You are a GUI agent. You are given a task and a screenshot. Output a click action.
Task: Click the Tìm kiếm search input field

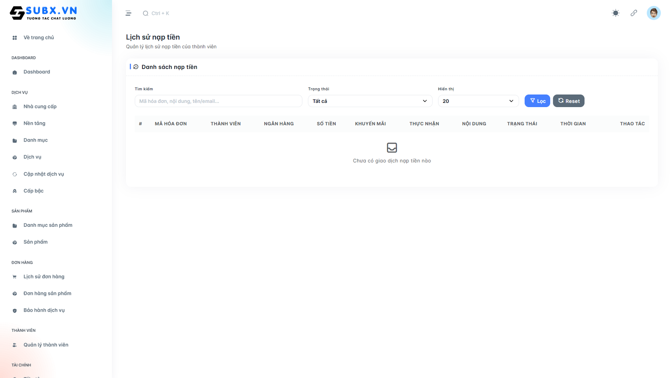coord(218,101)
